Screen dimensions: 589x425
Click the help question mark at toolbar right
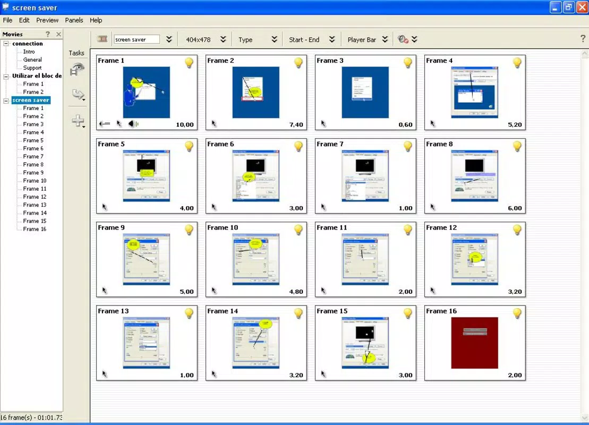coord(583,39)
